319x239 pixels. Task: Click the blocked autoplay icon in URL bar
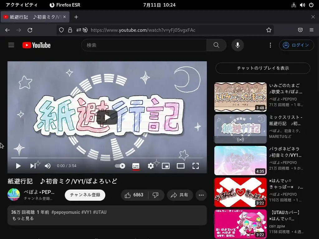pos(85,30)
